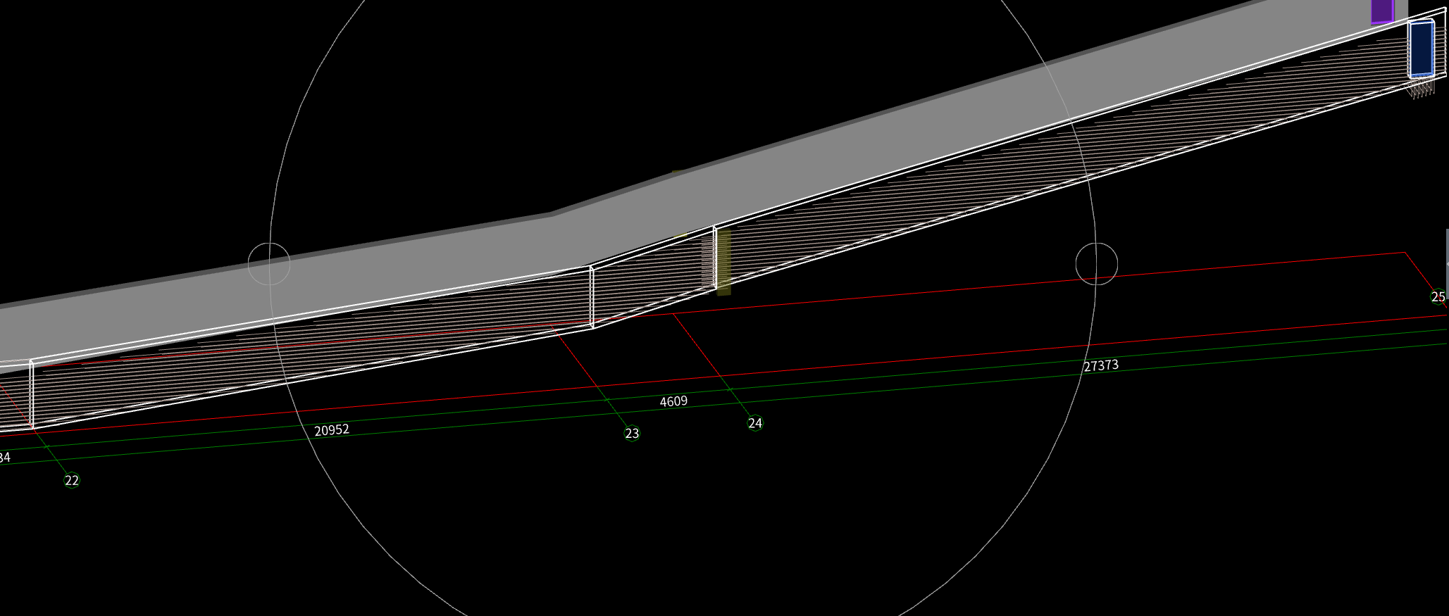Select the grid axis bubble labeled 24
This screenshot has width=1449, height=616.
pyautogui.click(x=755, y=423)
